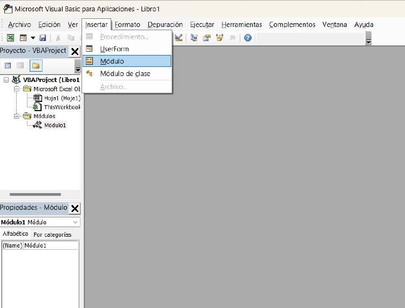The image size is (405, 308).
Task: Close the open Insertar menu
Action: [96, 24]
